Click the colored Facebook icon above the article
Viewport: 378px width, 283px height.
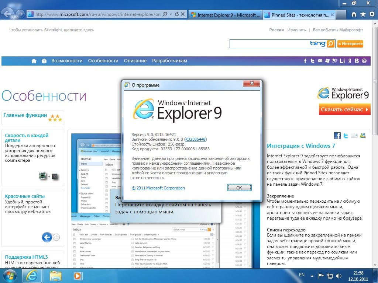(x=337, y=136)
